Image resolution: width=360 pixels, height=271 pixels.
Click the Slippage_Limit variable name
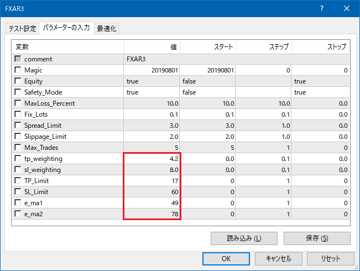tap(45, 137)
